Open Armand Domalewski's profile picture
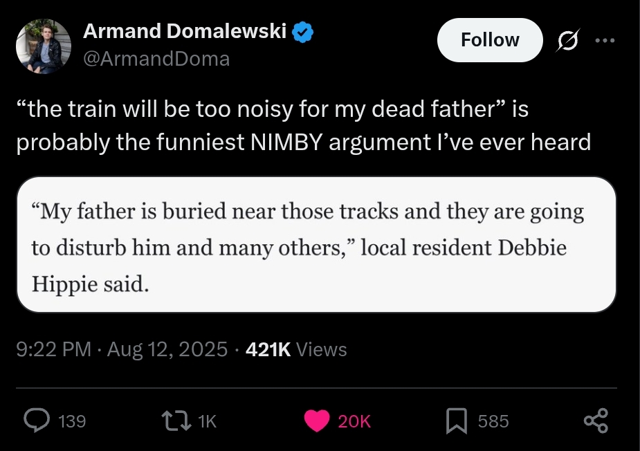 44,46
